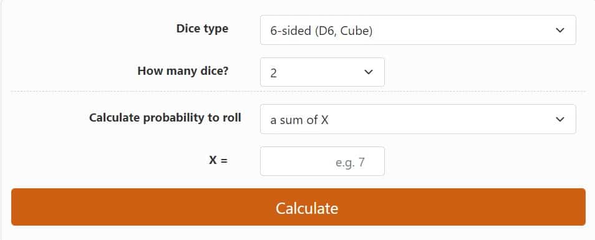Focus the X value input field
The width and height of the screenshot is (595, 240).
click(322, 161)
